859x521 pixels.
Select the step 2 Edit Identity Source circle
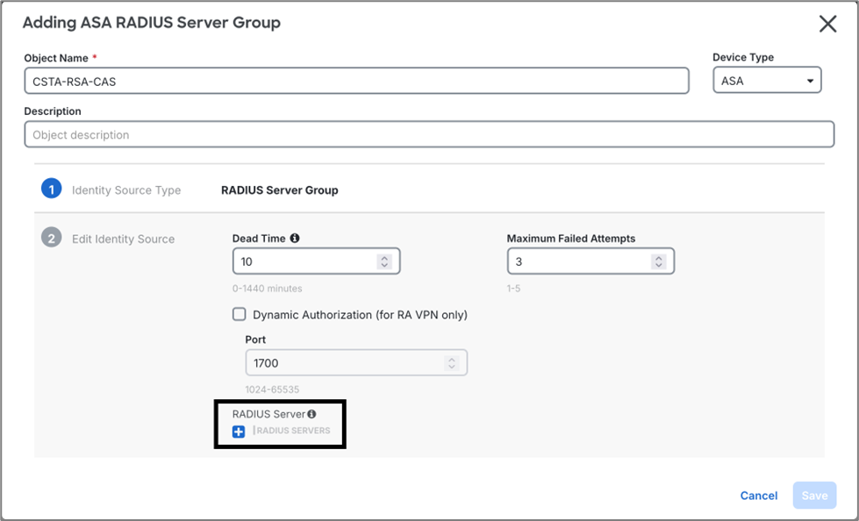50,239
